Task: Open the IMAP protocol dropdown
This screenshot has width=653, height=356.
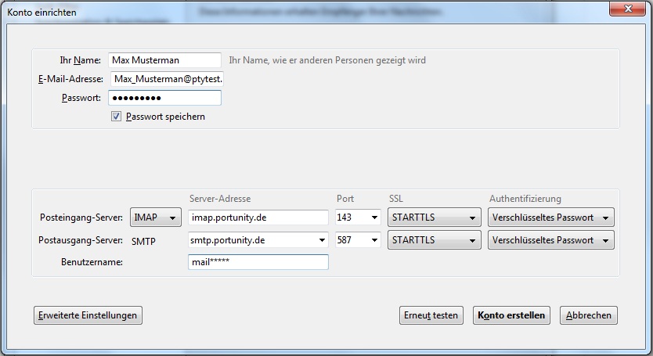Action: pyautogui.click(x=156, y=218)
